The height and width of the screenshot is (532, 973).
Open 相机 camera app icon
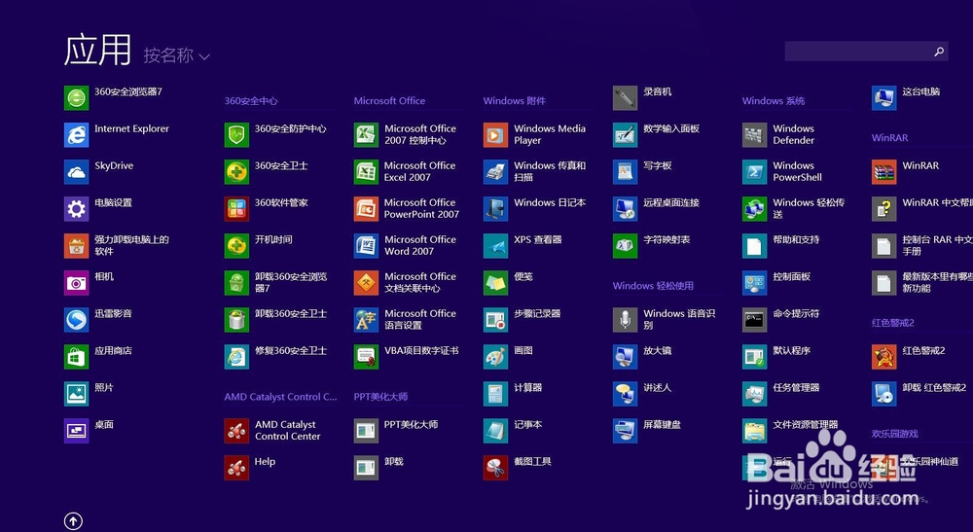(76, 283)
